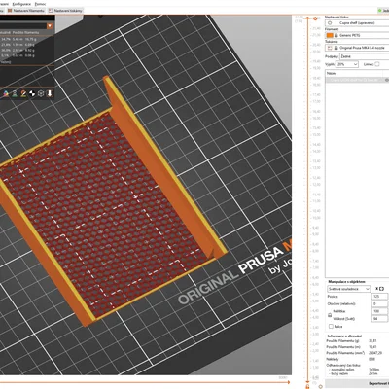Click Použito Filamentu (g) value 31,81

372,341
